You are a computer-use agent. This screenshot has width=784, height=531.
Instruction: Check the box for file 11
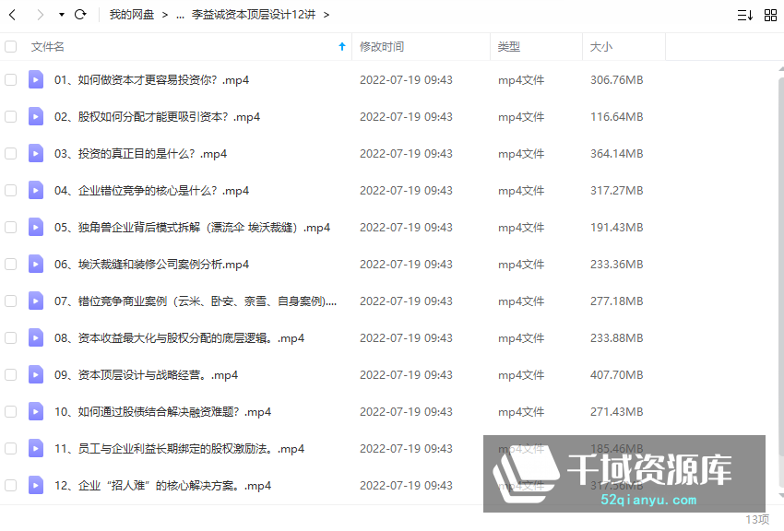(x=10, y=449)
